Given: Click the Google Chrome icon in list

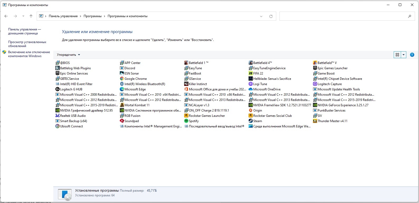Looking at the screenshot, I should point(122,79).
